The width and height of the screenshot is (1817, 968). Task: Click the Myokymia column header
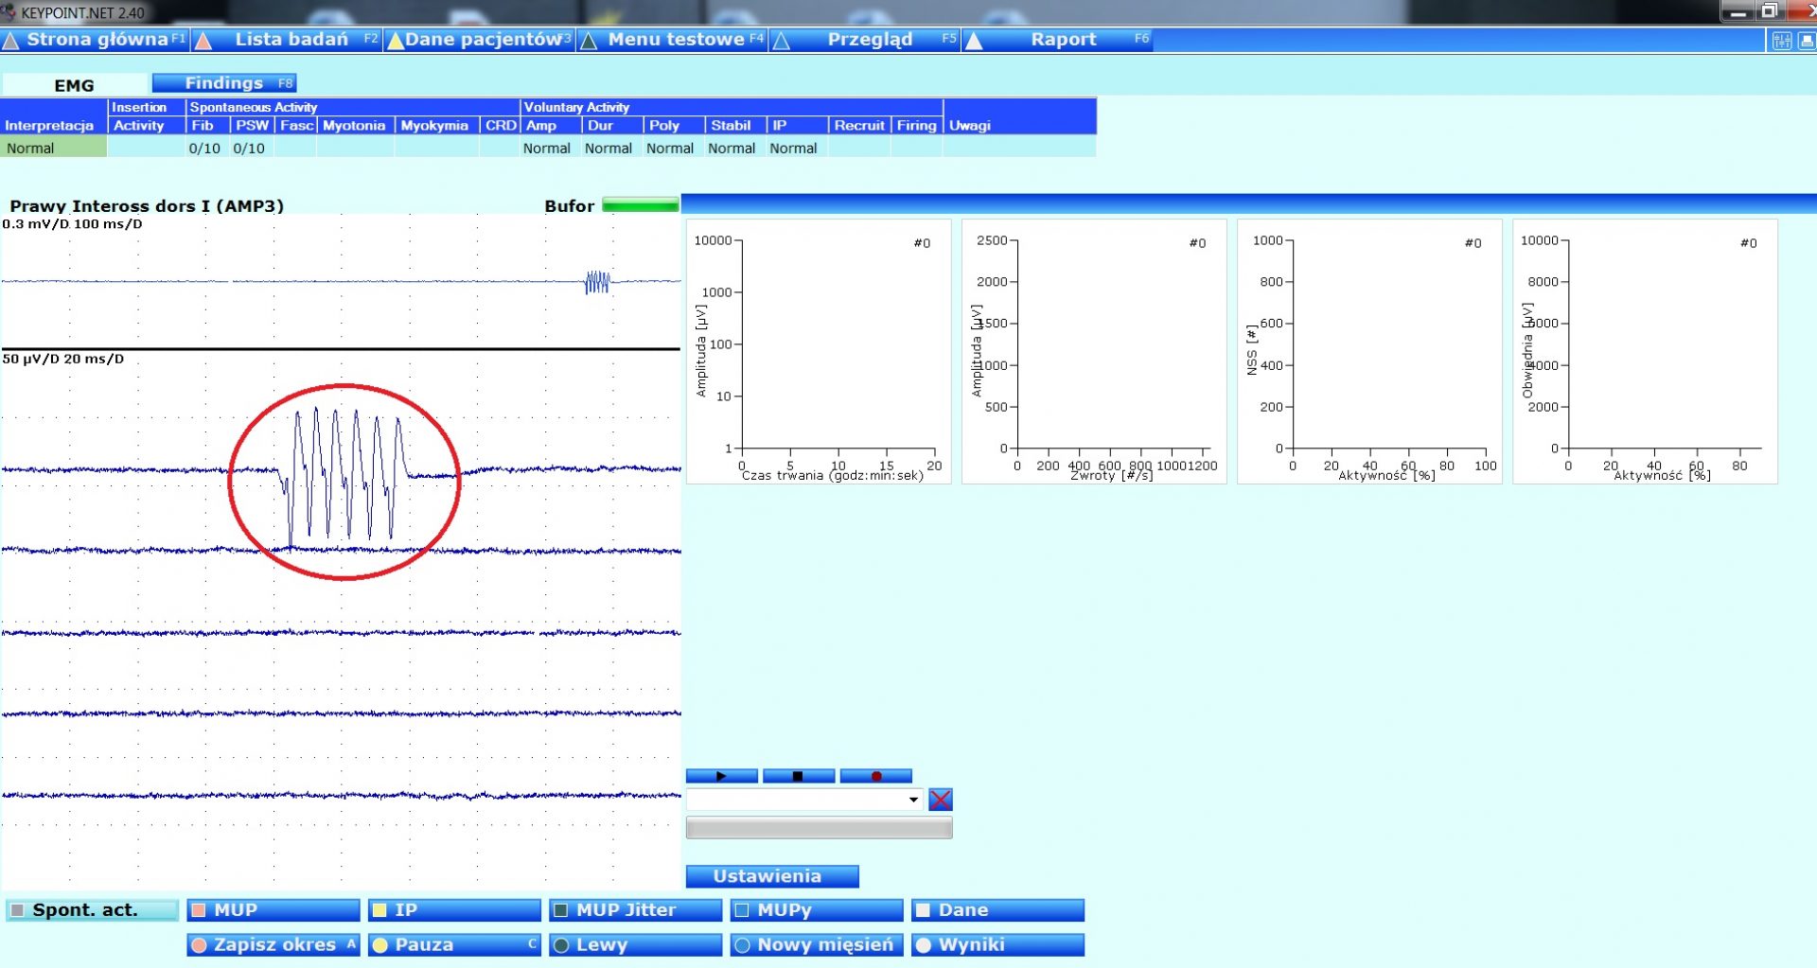[435, 125]
